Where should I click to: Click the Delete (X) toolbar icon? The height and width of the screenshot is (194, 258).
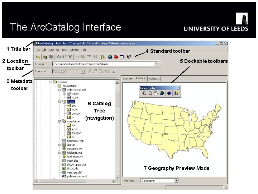(70, 57)
